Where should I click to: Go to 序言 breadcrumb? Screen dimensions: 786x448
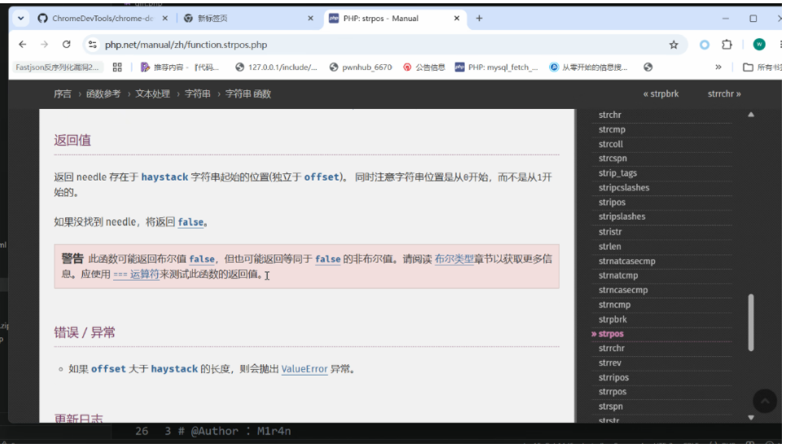coord(63,94)
